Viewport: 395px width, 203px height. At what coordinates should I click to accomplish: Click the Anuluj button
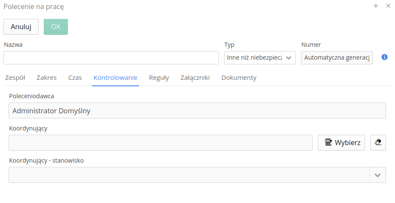[21, 27]
